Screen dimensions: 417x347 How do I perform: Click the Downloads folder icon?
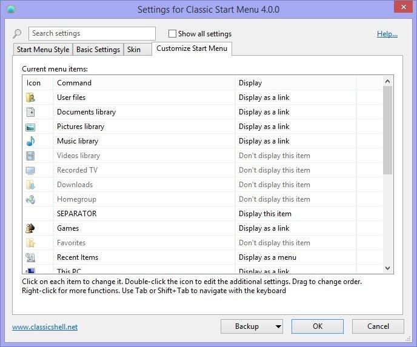pos(30,185)
